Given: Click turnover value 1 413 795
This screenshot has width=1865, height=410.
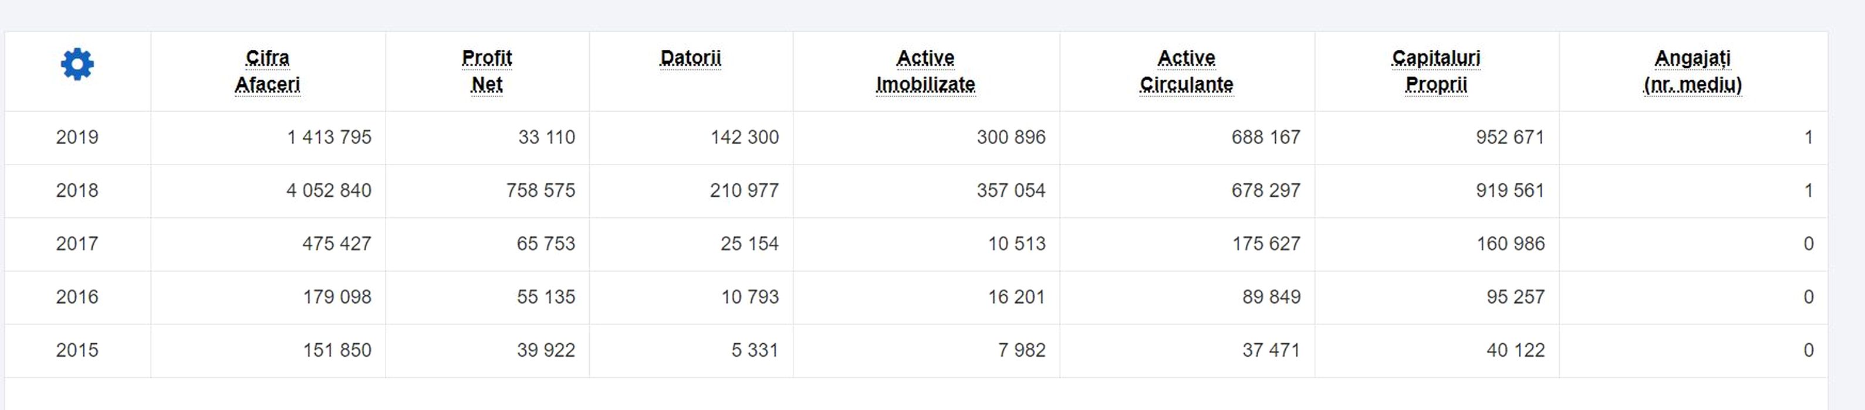Looking at the screenshot, I should point(329,138).
